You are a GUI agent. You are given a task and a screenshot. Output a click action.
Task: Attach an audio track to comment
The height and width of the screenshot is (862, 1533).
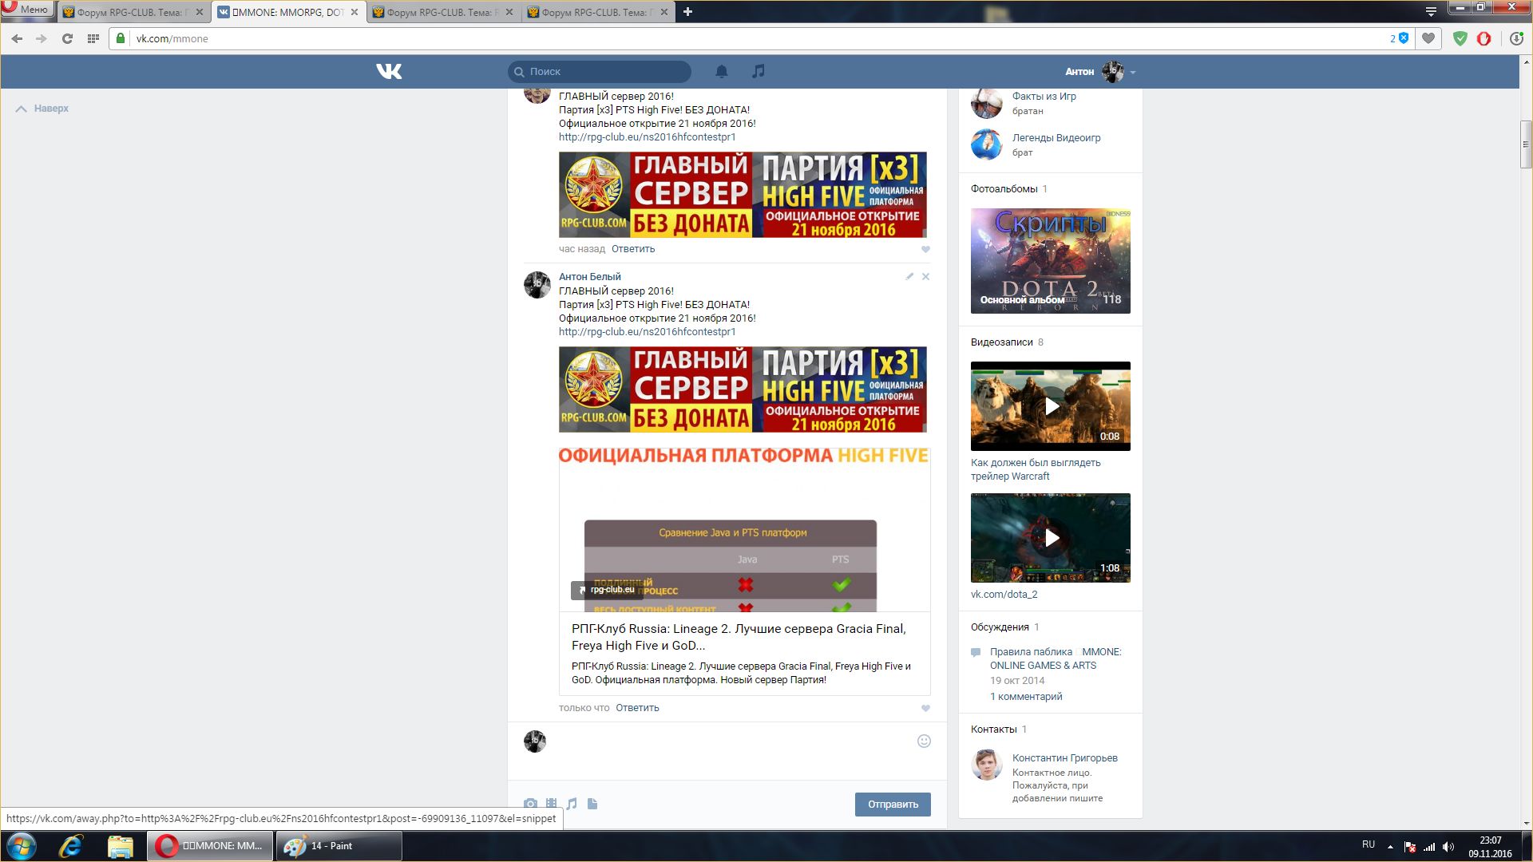pos(572,804)
